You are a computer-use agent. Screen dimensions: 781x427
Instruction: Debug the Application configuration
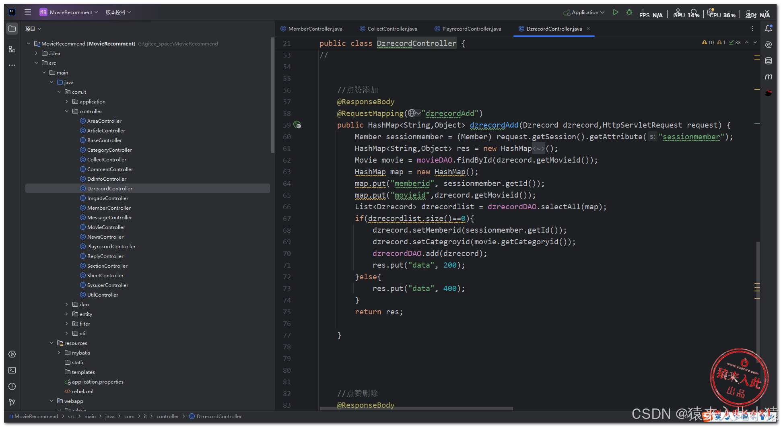click(x=629, y=12)
